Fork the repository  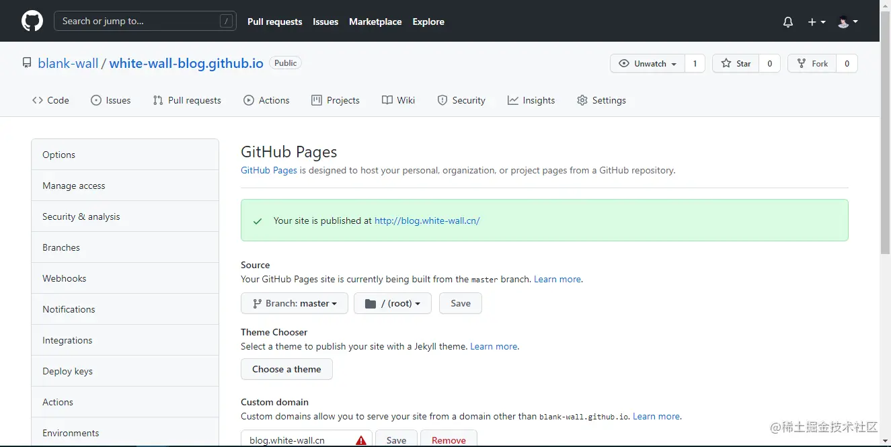click(x=812, y=64)
